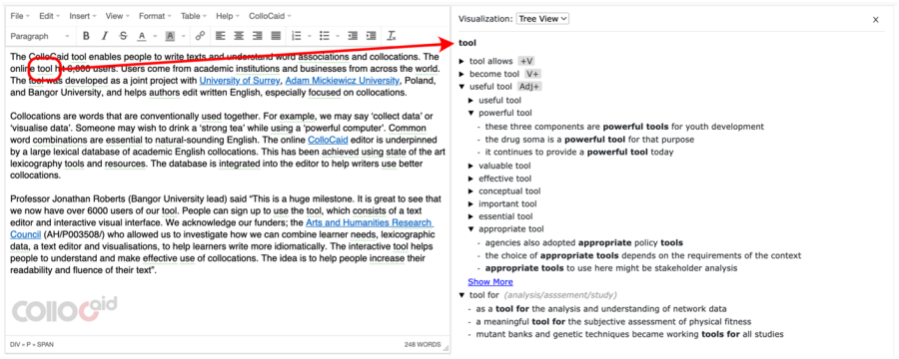The image size is (899, 359).
Task: Expand the 'effective tool' node
Action: tap(471, 179)
